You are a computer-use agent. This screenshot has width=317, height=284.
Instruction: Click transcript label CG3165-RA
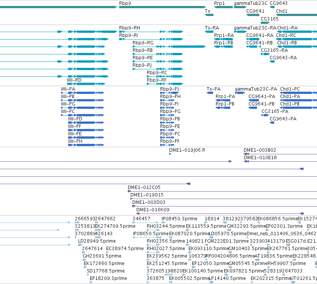point(274,50)
